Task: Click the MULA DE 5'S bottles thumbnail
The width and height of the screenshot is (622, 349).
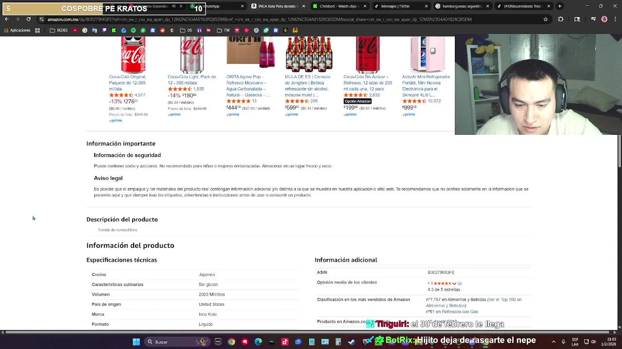Action: [x=309, y=54]
